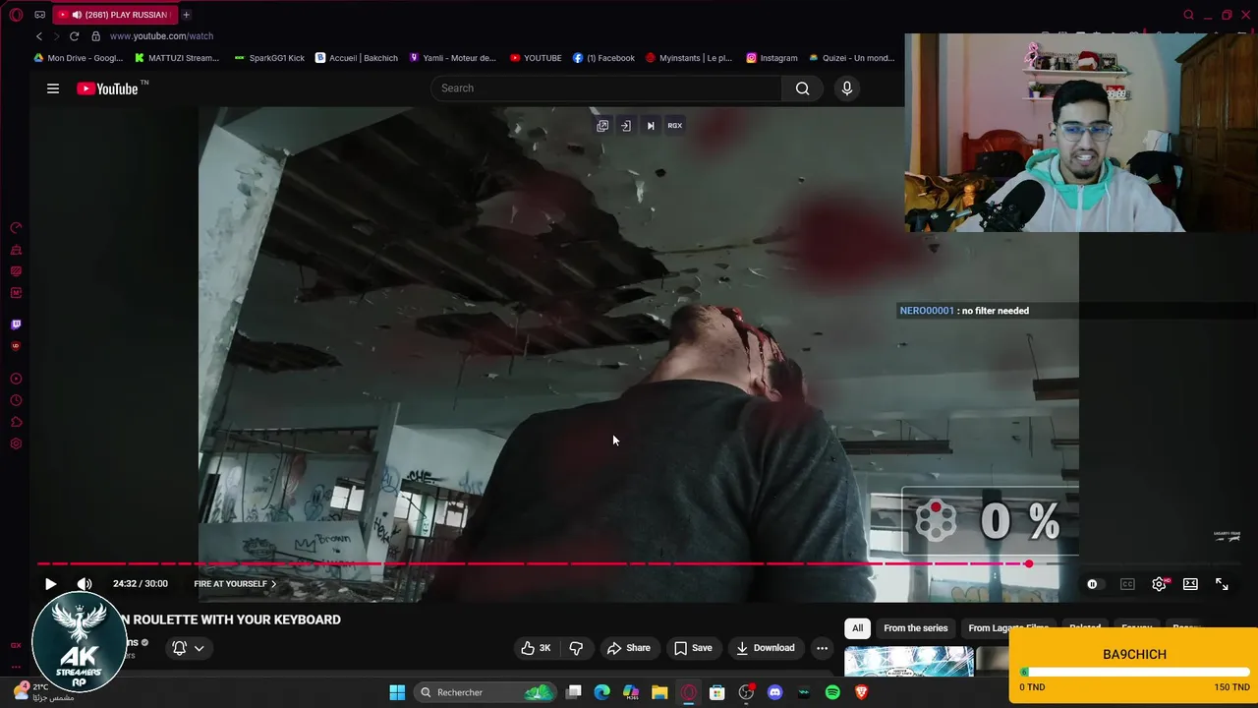The width and height of the screenshot is (1258, 708).
Task: Open File Explorer from the taskbar
Action: pos(659,692)
